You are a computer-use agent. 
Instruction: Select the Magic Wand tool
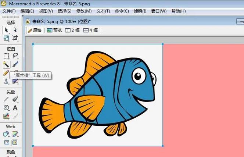pos(6,64)
